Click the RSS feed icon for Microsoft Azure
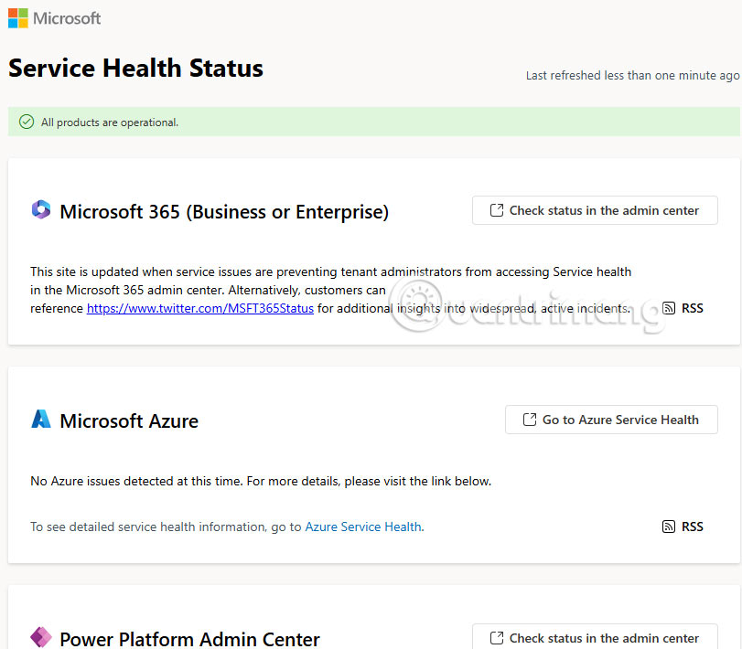 pyautogui.click(x=669, y=527)
